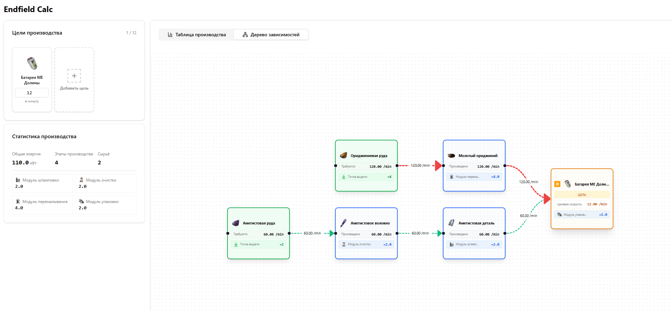This screenshot has height=311, width=672.
Task: Select the Модуль очистки stat card
Action: coord(106,183)
